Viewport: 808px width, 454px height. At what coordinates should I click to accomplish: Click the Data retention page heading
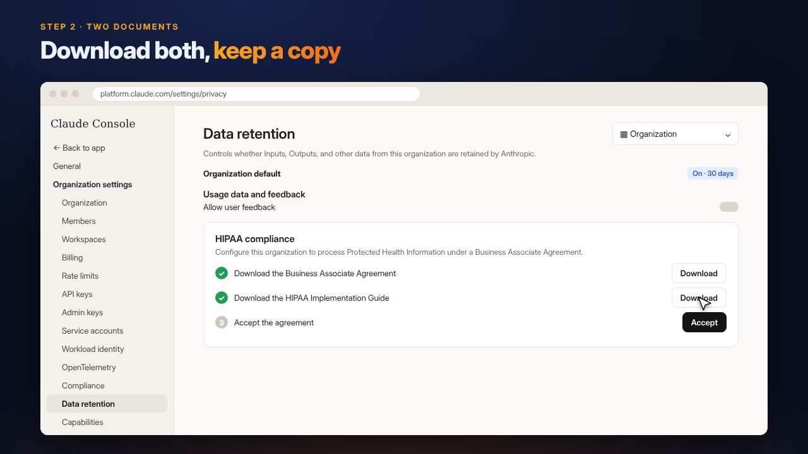[249, 134]
